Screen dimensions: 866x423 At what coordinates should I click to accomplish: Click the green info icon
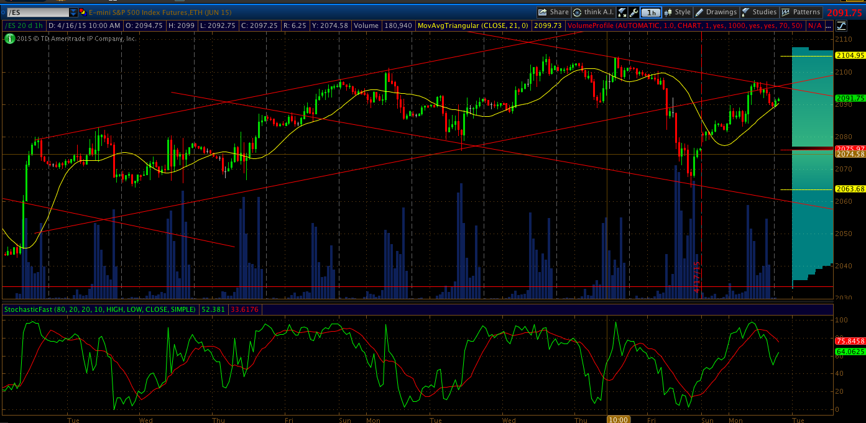[x=9, y=39]
